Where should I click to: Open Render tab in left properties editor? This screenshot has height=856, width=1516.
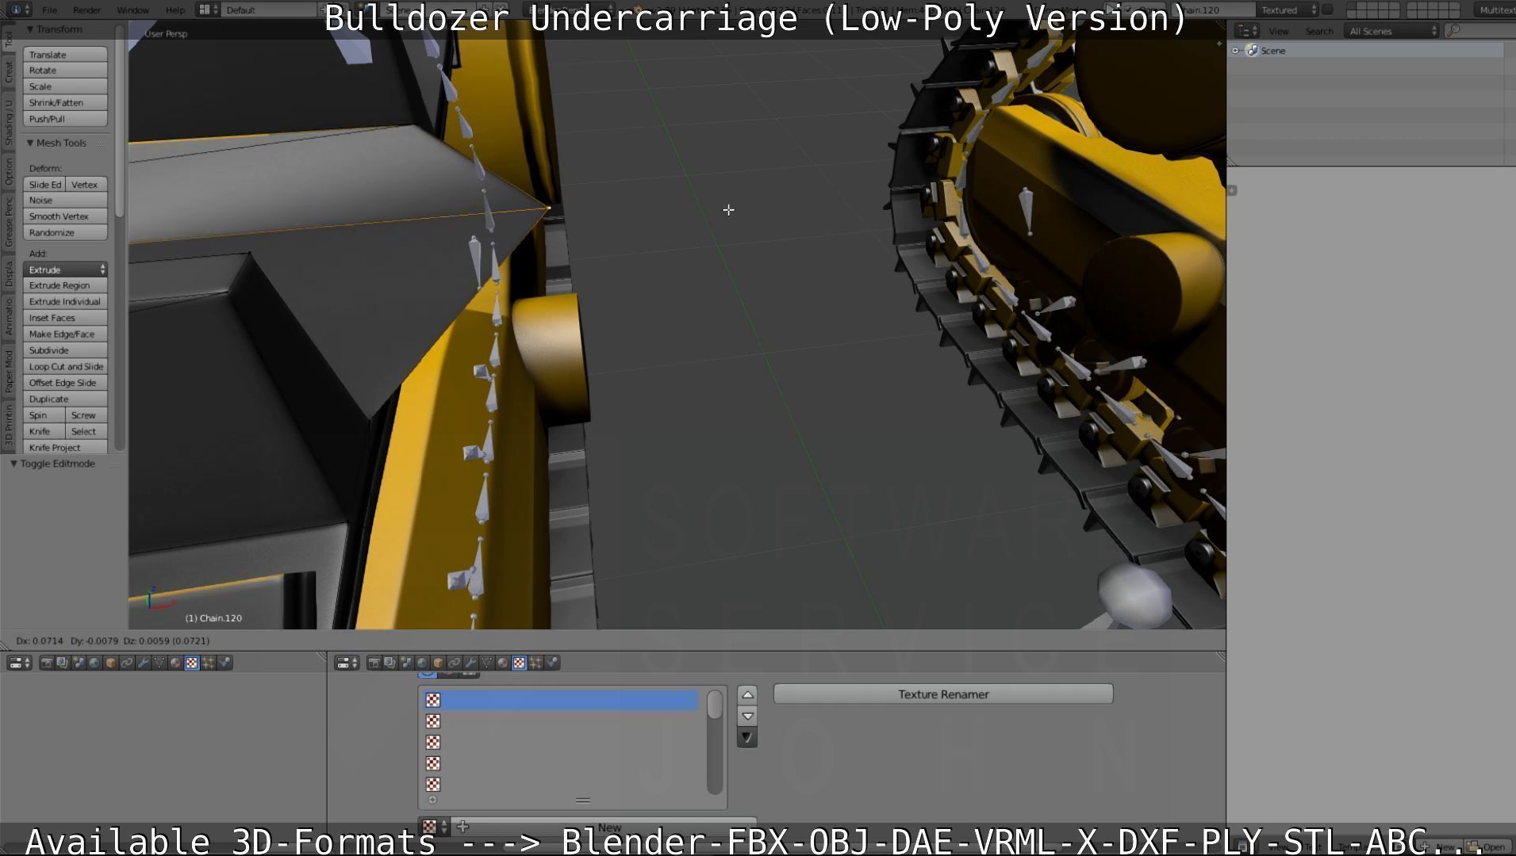47,663
